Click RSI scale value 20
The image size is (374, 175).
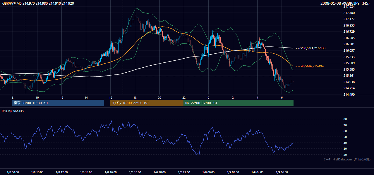[345, 155]
